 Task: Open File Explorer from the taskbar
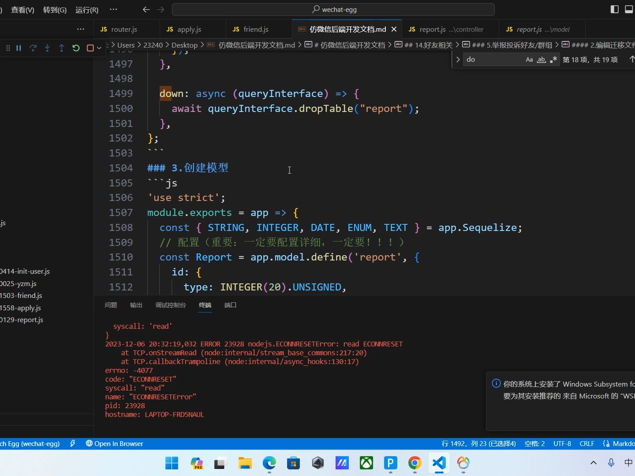245,463
